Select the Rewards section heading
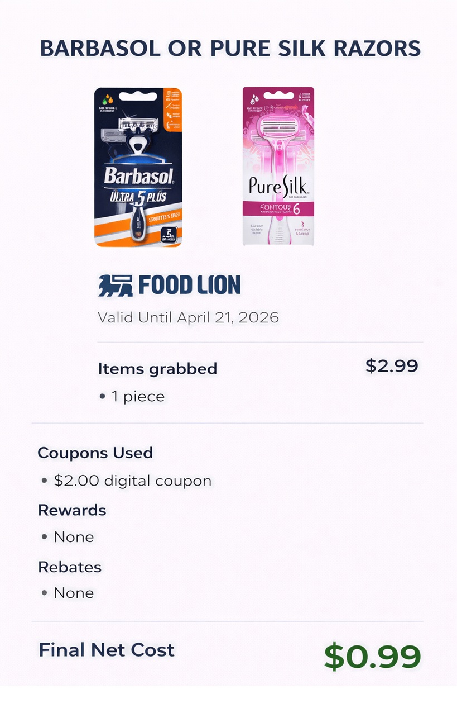The image size is (457, 713). (71, 510)
